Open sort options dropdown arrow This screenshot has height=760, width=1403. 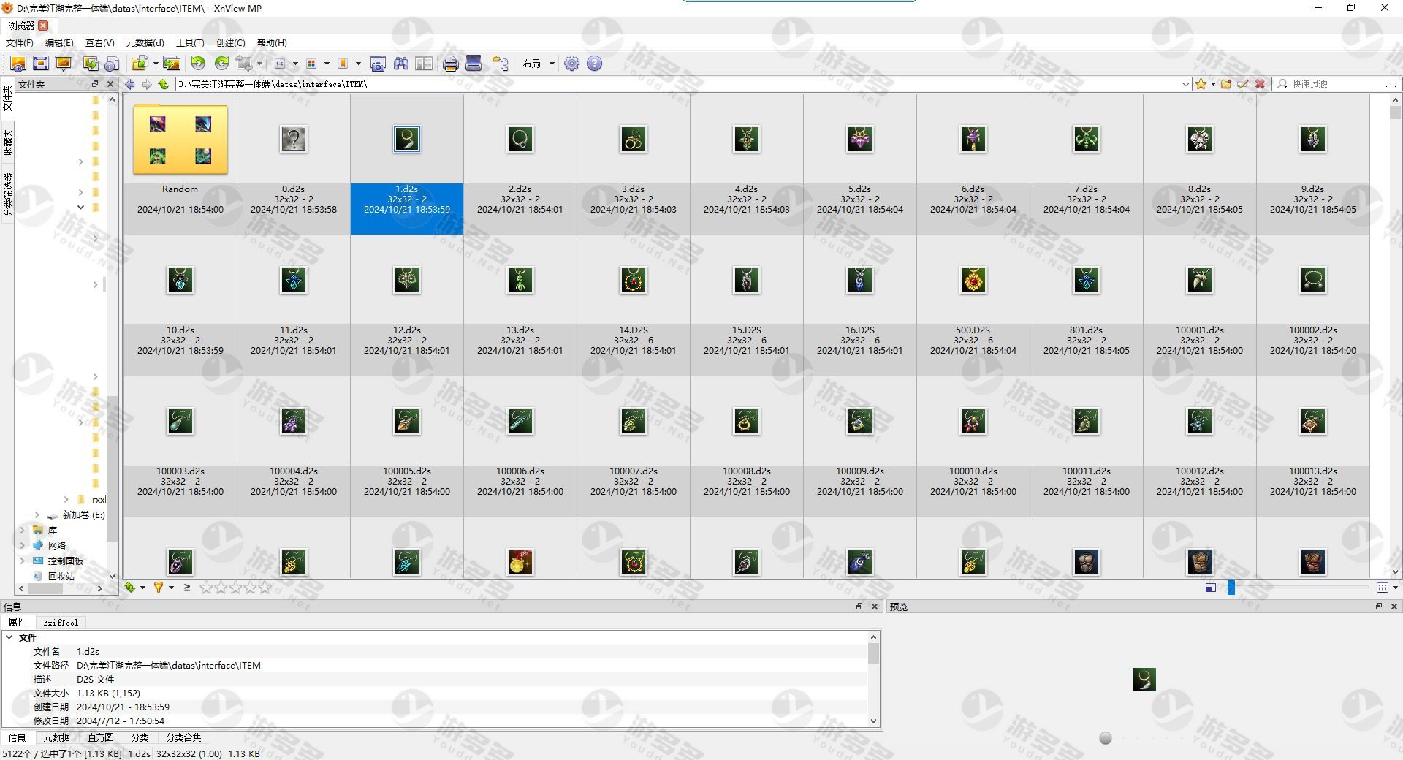click(142, 587)
